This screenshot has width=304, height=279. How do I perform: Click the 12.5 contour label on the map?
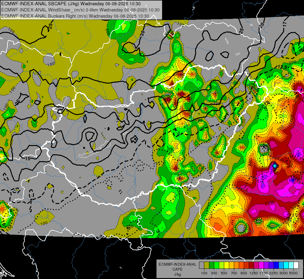[282, 67]
